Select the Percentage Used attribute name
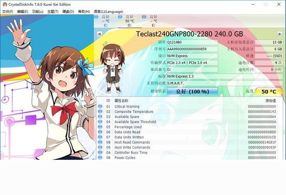286x195 pixels. click(128, 127)
